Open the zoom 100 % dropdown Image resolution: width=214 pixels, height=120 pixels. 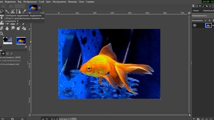click(54, 119)
